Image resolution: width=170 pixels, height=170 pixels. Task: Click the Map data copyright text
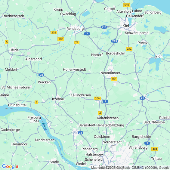point(130,168)
